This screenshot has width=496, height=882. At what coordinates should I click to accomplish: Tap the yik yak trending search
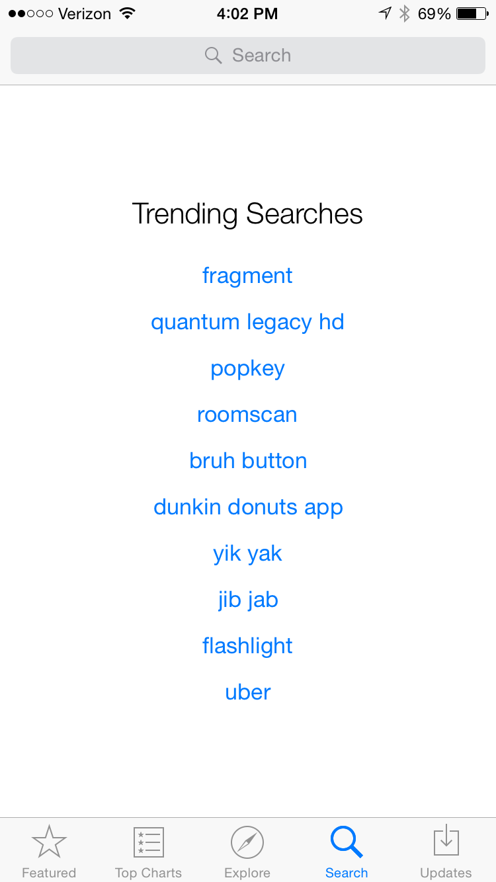click(x=247, y=553)
